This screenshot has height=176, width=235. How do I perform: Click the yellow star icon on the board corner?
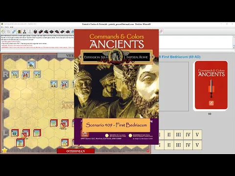click(x=4, y=150)
